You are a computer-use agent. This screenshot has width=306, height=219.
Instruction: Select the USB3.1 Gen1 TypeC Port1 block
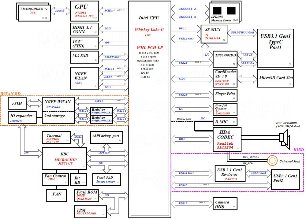(275, 48)
